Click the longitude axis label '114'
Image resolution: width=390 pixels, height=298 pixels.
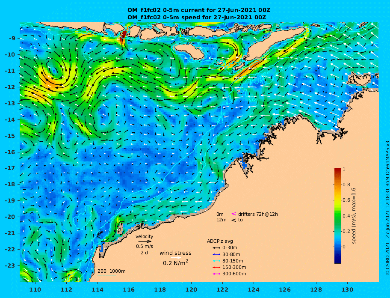click(97, 290)
